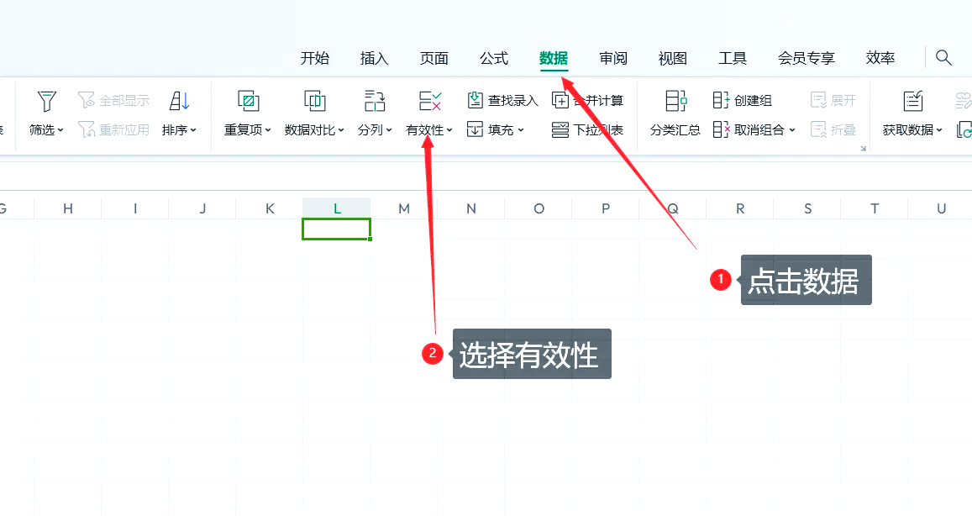Image resolution: width=972 pixels, height=516 pixels.
Task: Open the 会员专享 tab
Action: click(806, 58)
